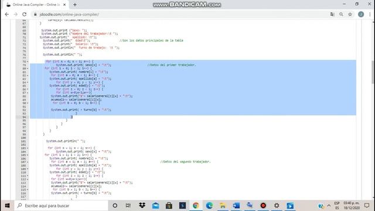Open the blue play video app icon
Screen dimensions: 375x211
click(290, 206)
